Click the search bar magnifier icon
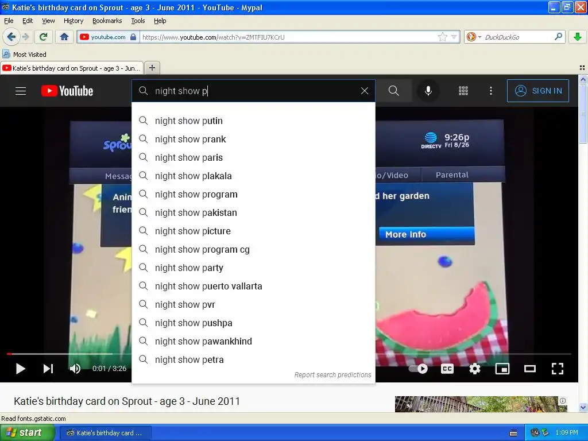 (x=558, y=37)
